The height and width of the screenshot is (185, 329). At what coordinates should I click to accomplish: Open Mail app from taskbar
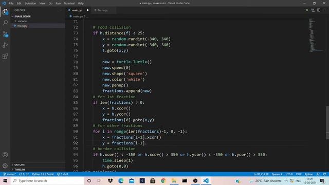point(132,180)
